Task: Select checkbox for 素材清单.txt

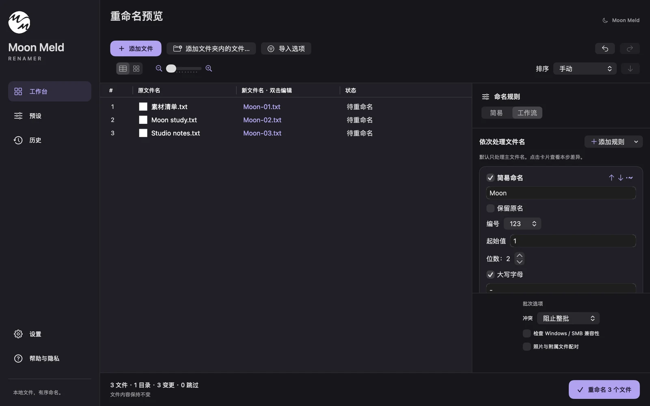Action: coord(143,107)
